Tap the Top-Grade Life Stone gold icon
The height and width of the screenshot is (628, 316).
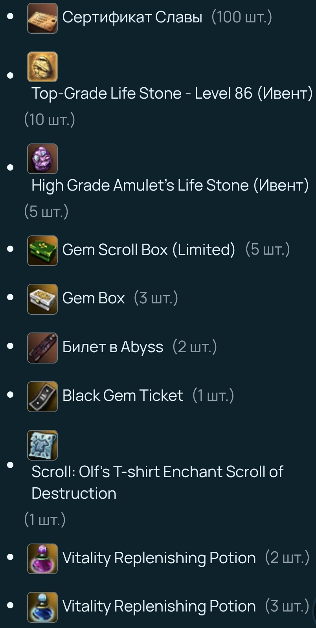(42, 67)
